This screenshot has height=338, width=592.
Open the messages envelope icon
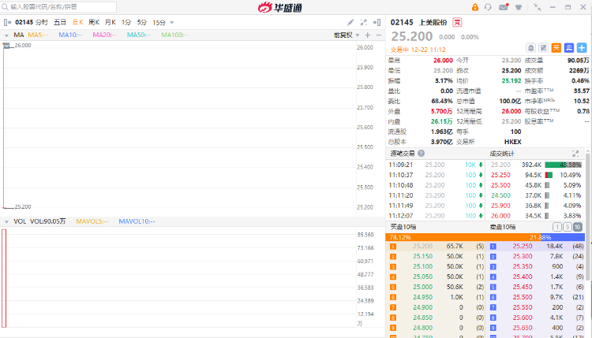(x=501, y=7)
